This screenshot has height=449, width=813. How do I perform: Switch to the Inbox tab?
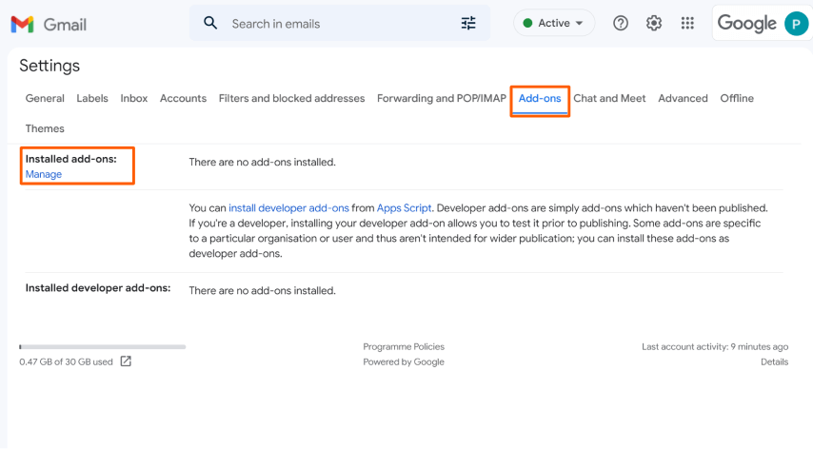pos(134,98)
